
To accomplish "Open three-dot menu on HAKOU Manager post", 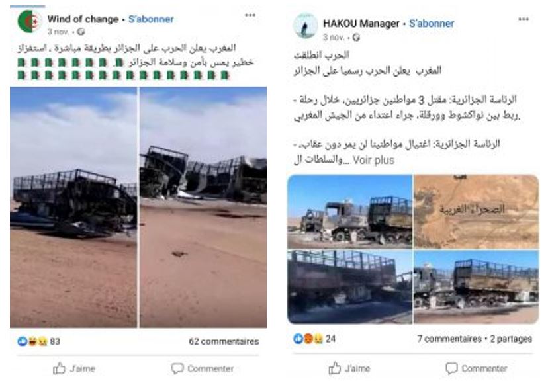I will pyautogui.click(x=524, y=19).
